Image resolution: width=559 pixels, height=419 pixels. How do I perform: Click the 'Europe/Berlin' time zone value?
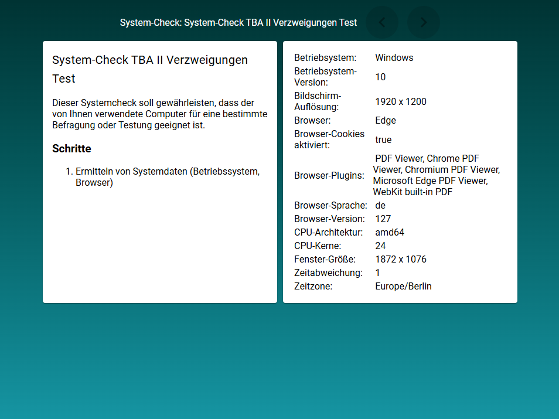[x=403, y=286]
